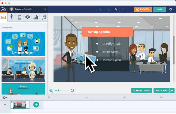Click the zoom slider handle
Viewport: 176px width, 114px height.
59,90
